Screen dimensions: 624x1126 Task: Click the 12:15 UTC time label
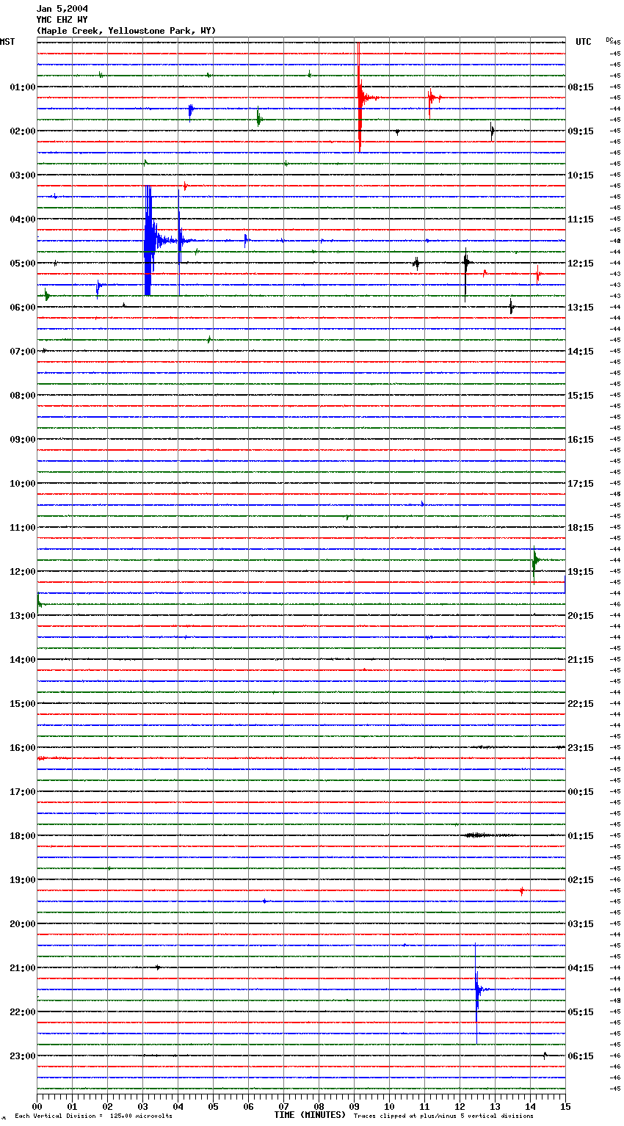pyautogui.click(x=581, y=264)
